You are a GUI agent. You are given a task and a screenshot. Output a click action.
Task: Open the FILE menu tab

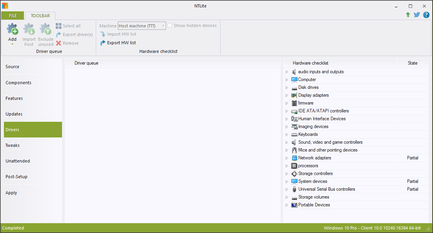13,16
